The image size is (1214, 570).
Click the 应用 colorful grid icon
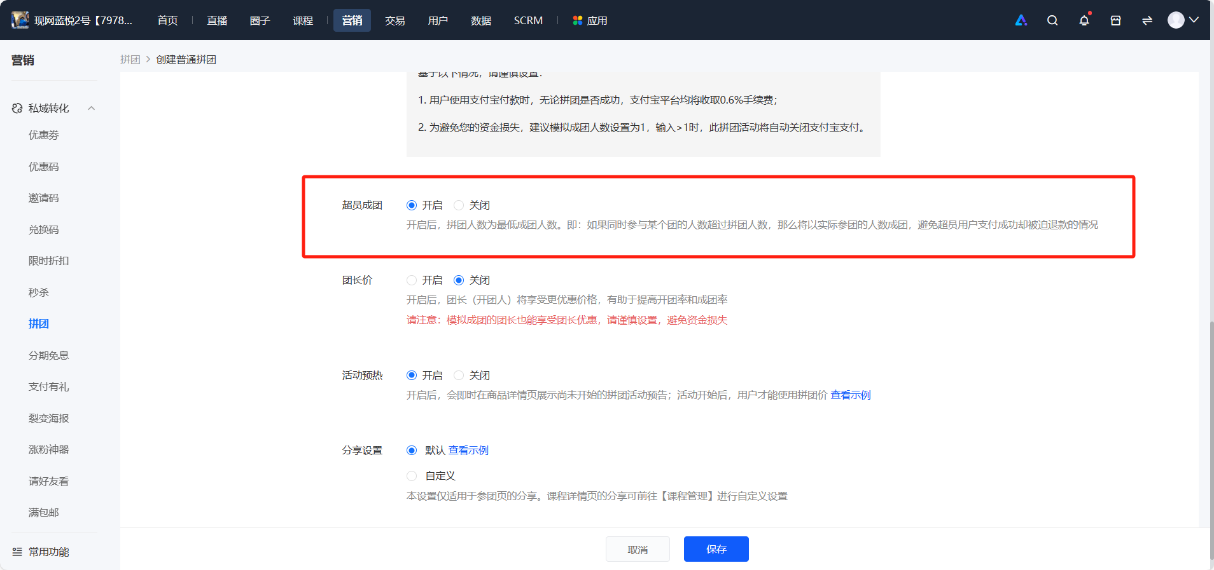coord(578,21)
